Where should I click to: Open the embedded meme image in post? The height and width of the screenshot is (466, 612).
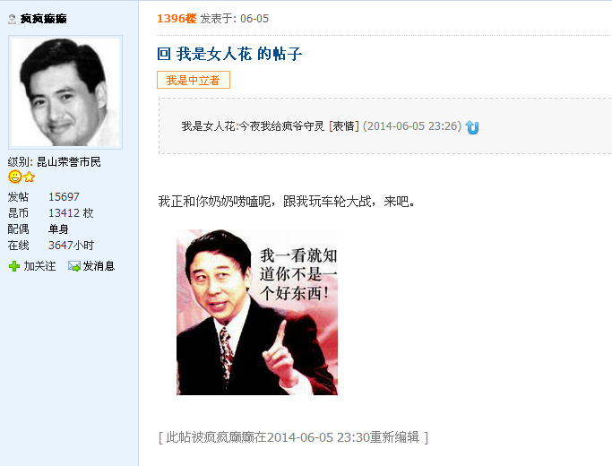tap(257, 312)
